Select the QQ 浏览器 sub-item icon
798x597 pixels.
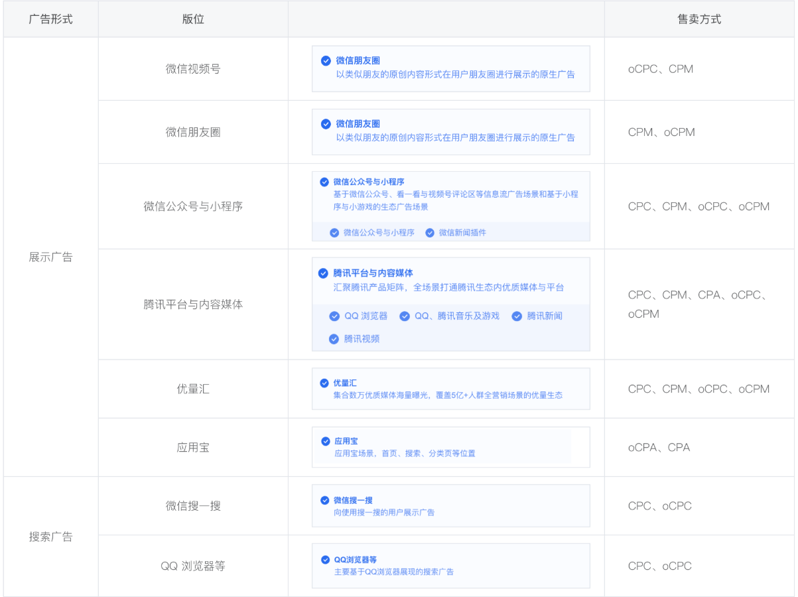pos(334,316)
